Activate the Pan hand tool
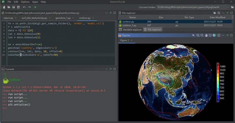 pos(206,35)
